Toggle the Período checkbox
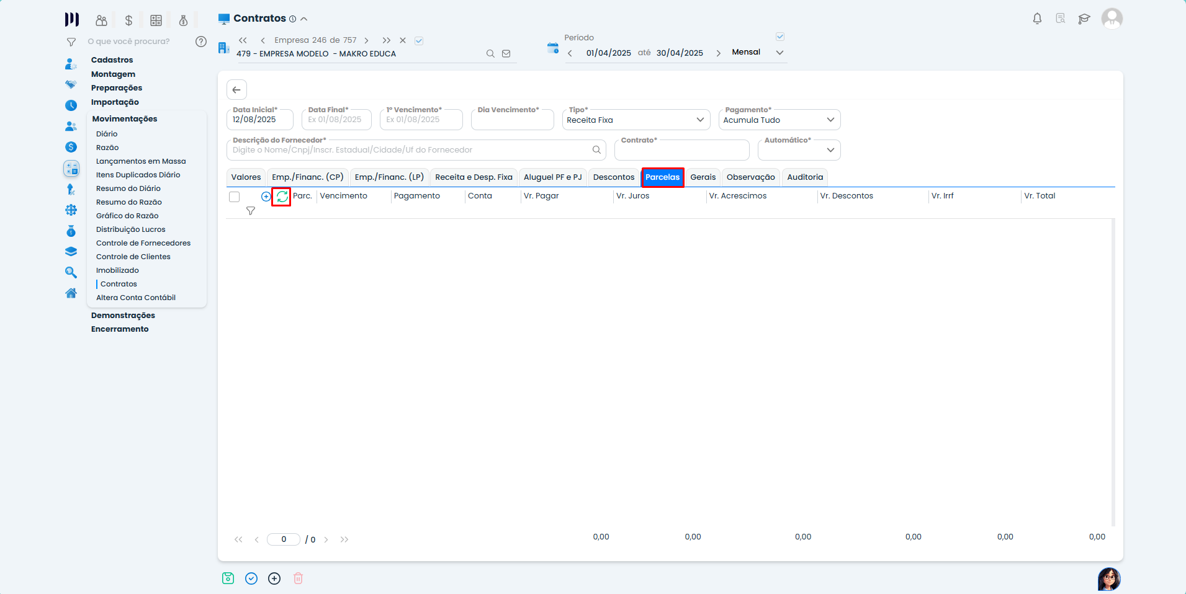 click(x=780, y=37)
